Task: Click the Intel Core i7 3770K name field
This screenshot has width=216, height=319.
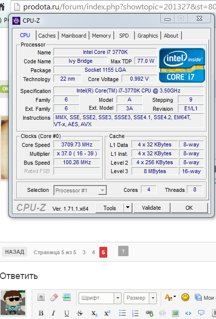Action: click(105, 52)
